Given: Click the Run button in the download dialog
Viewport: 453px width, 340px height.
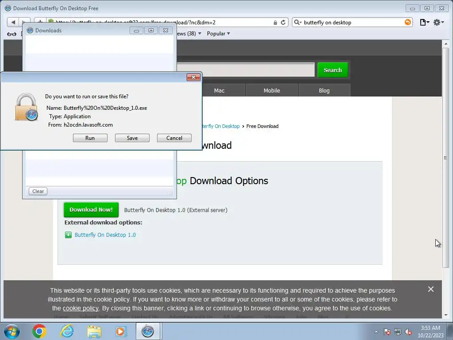Looking at the screenshot, I should click(x=90, y=138).
